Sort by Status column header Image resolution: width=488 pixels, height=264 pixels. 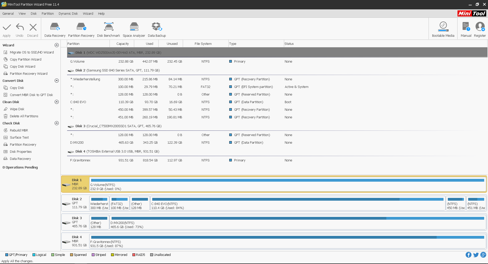coord(386,44)
